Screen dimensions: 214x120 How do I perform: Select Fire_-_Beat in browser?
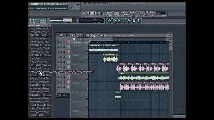[35, 58]
